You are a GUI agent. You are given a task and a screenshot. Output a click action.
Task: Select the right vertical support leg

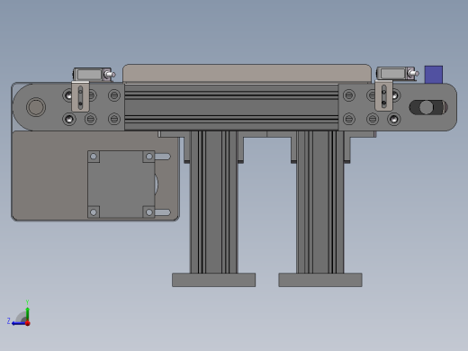(320, 202)
